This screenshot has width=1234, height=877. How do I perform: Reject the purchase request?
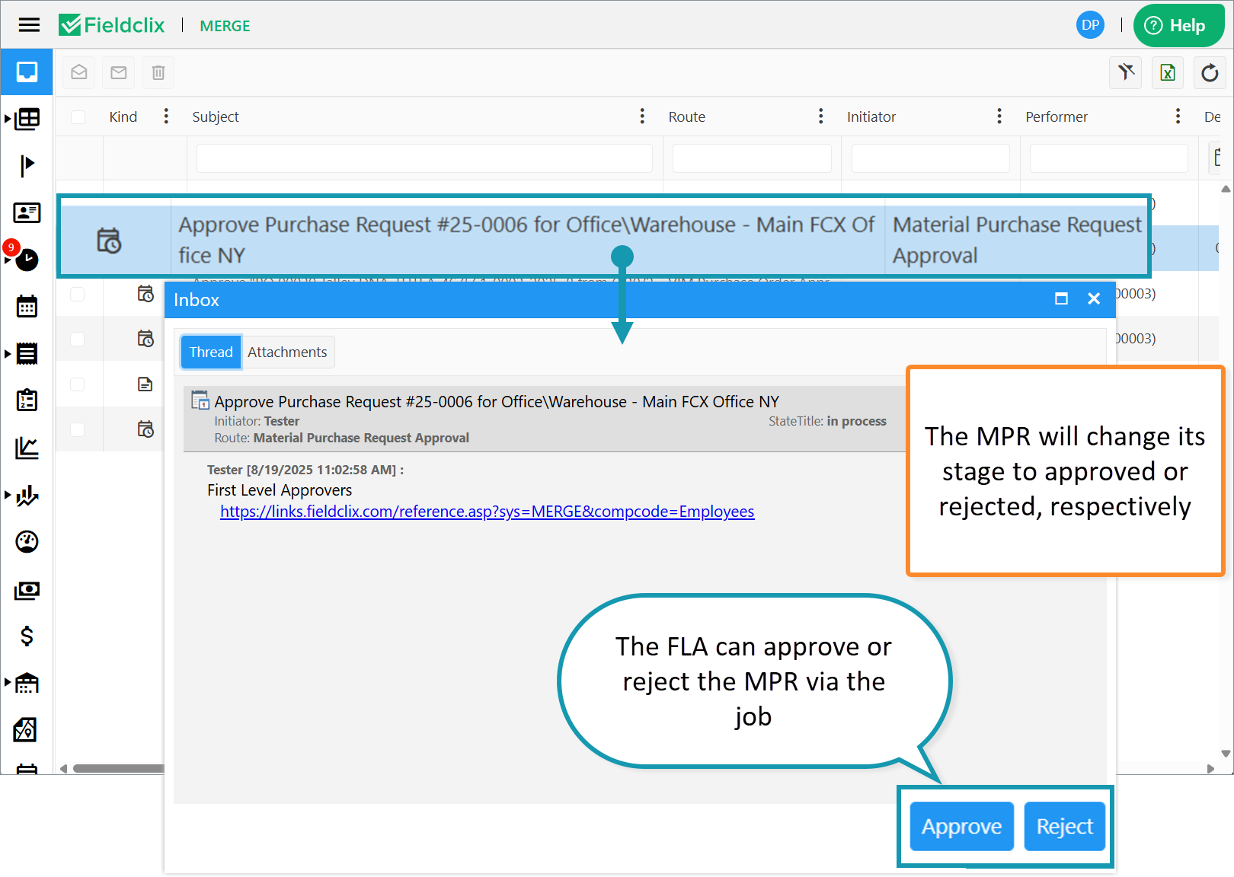pyautogui.click(x=1064, y=826)
